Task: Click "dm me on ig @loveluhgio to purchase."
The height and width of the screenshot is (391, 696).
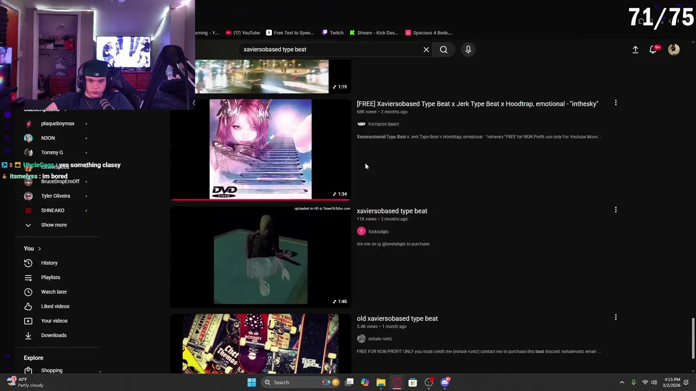Action: click(393, 244)
